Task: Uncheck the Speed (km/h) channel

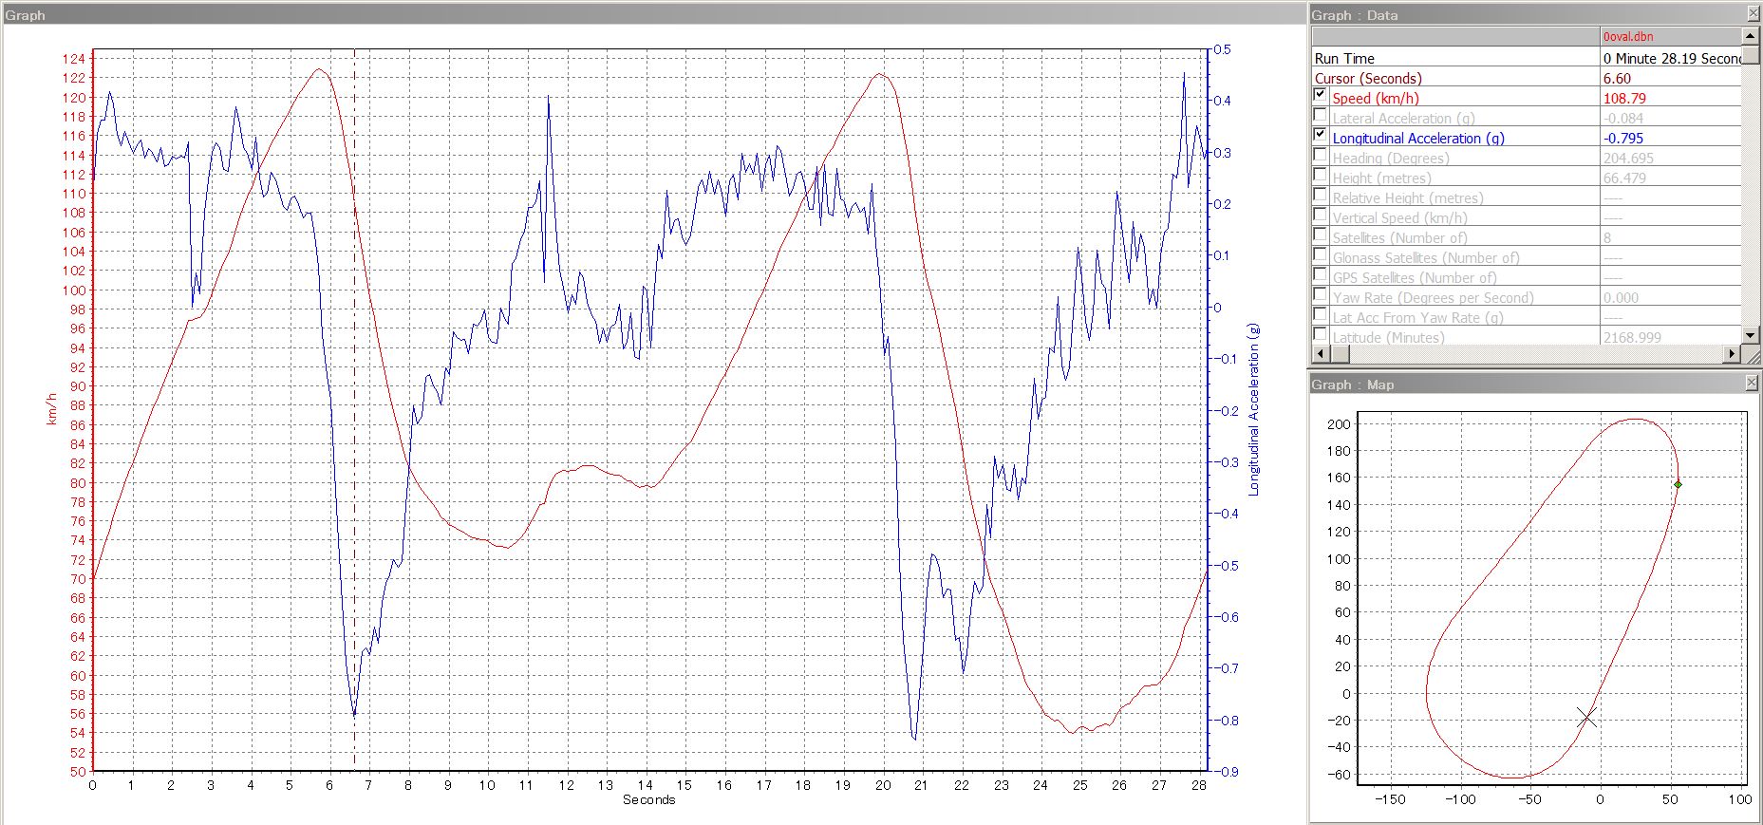Action: tap(1320, 95)
